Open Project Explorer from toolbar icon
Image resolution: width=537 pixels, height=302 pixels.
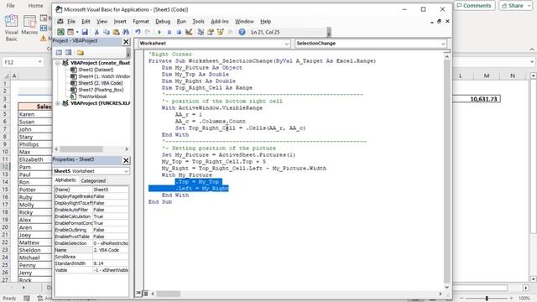[x=201, y=32]
